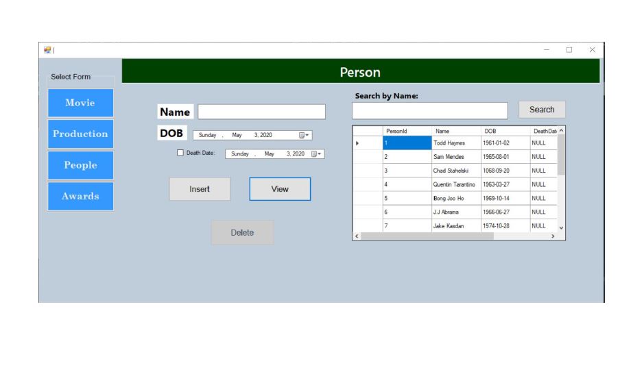This screenshot has height=370, width=644.
Task: Click the vertical scrollbar thumb of the grid
Action: [561, 155]
